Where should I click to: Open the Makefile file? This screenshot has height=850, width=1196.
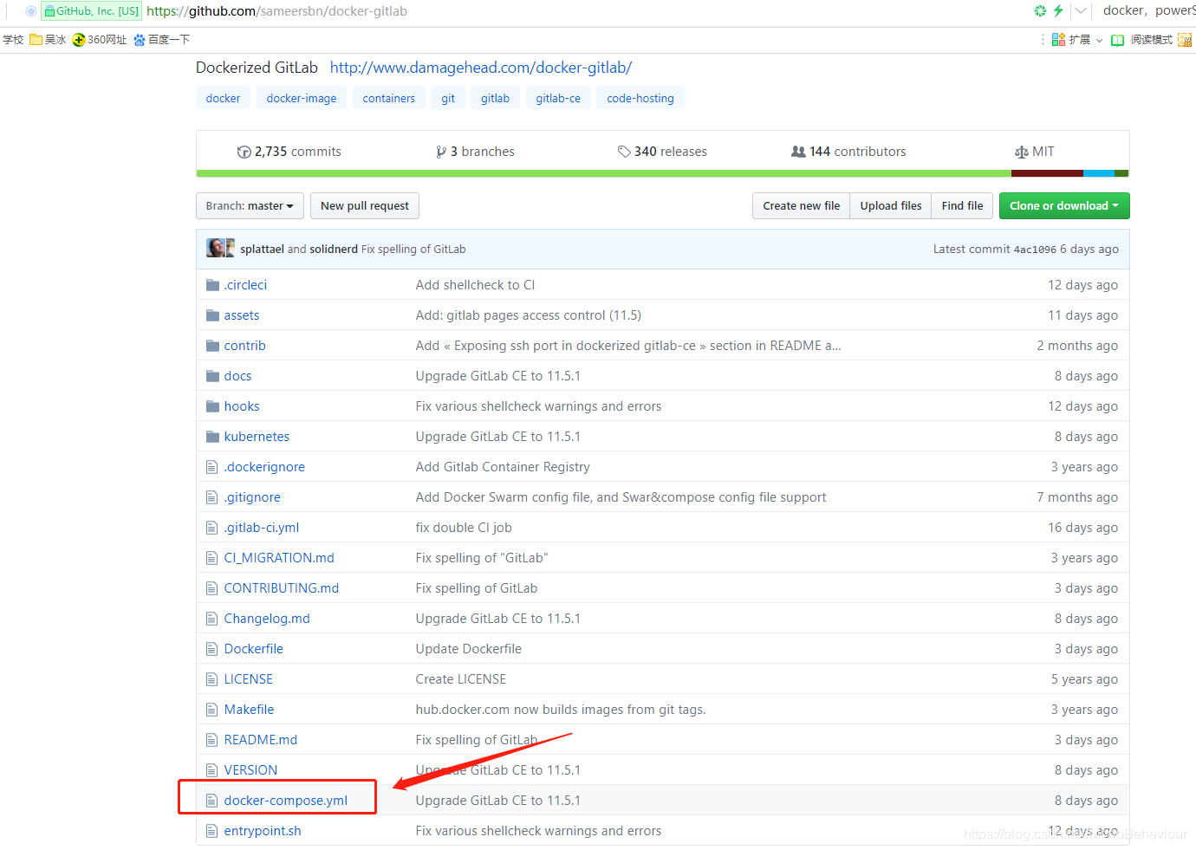tap(249, 710)
